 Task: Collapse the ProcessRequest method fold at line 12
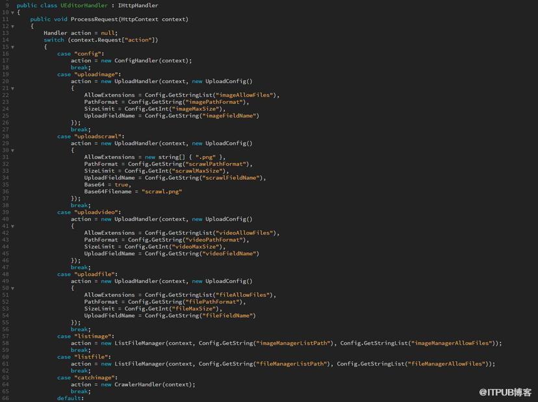tap(13, 27)
